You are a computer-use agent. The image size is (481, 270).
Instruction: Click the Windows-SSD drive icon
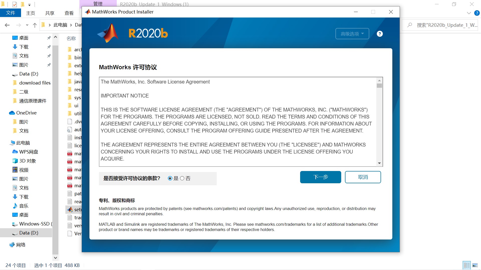tap(15, 224)
